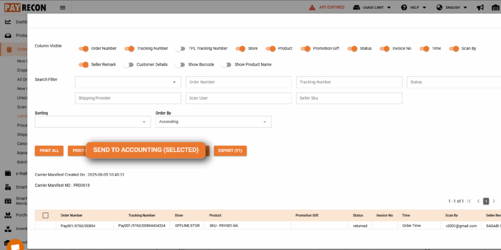Toggle Tracking Number column visibility
501x250 pixels.
[129, 49]
